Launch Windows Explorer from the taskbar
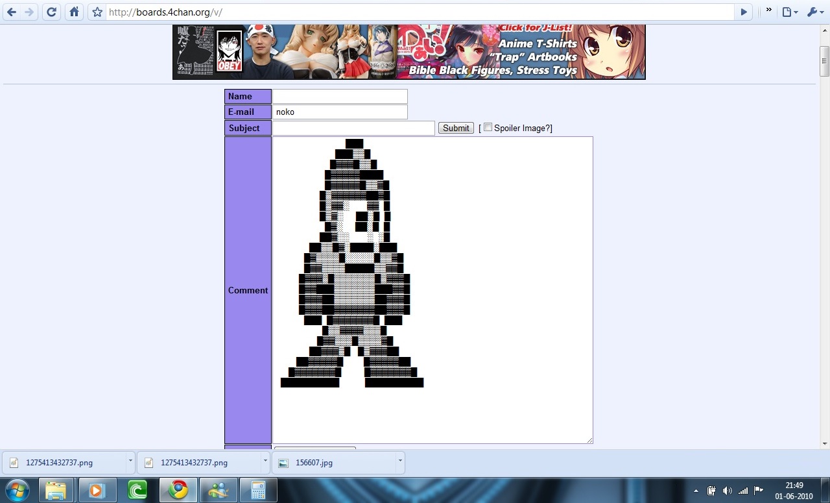Image resolution: width=830 pixels, height=503 pixels. (56, 490)
